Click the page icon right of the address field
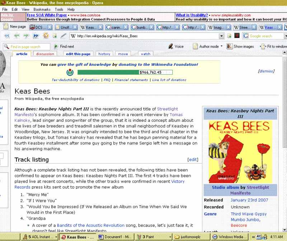 [229, 36]
